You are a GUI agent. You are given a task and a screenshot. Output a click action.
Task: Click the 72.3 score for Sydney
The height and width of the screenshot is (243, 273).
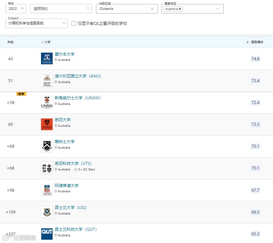coord(255,124)
